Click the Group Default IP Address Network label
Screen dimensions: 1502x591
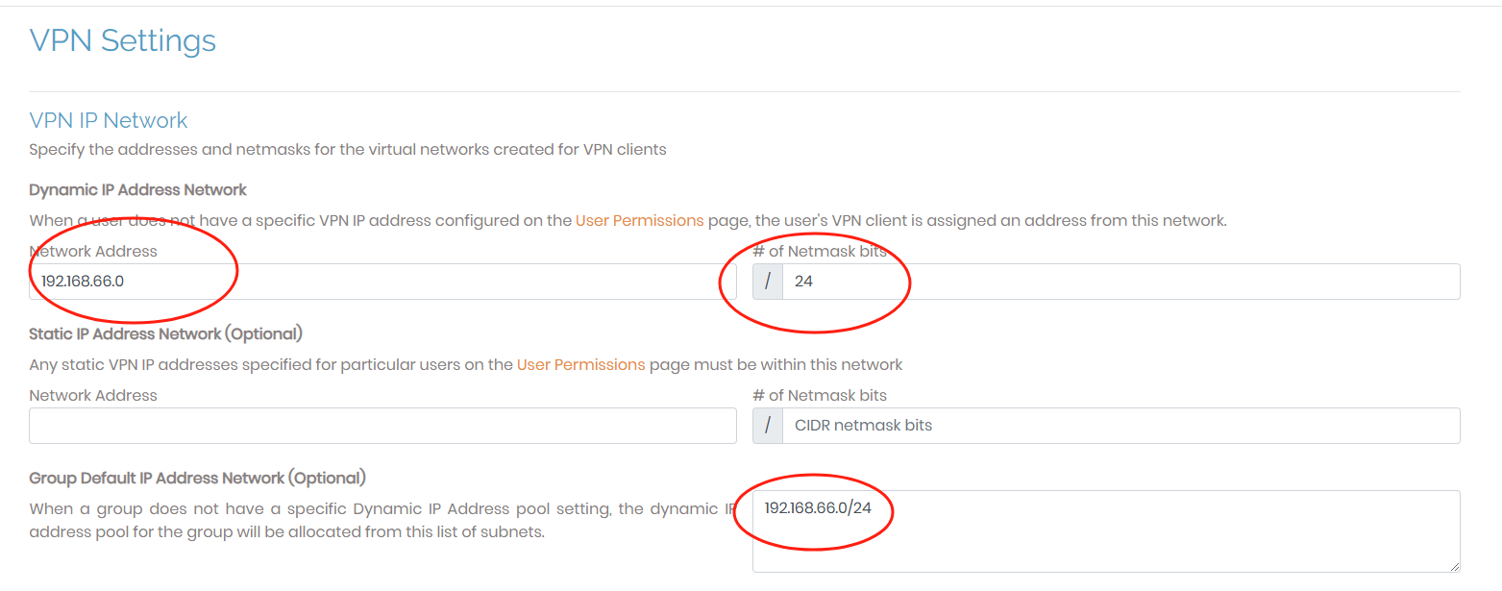click(197, 478)
